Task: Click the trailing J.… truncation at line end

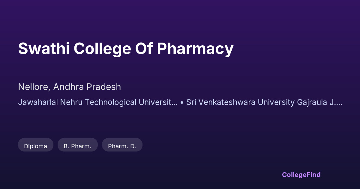Action: coord(336,102)
